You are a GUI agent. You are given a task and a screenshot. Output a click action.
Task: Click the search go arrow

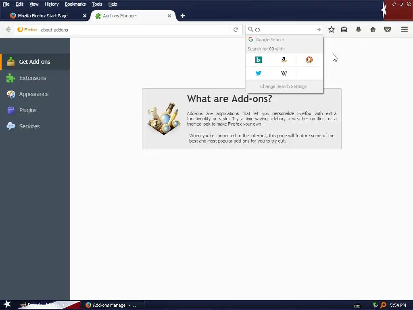pyautogui.click(x=319, y=29)
